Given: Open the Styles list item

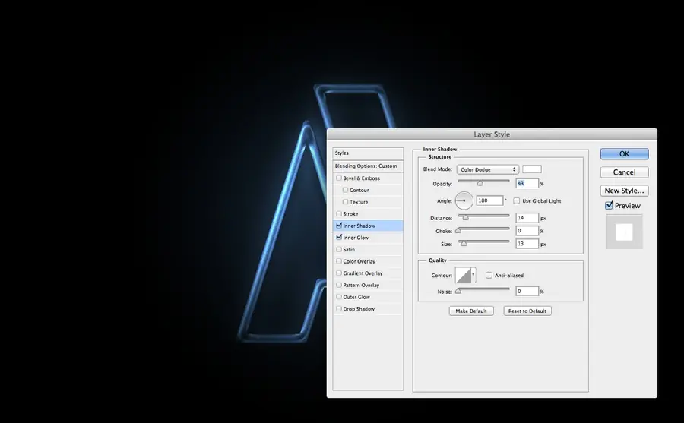Looking at the screenshot, I should pyautogui.click(x=368, y=153).
